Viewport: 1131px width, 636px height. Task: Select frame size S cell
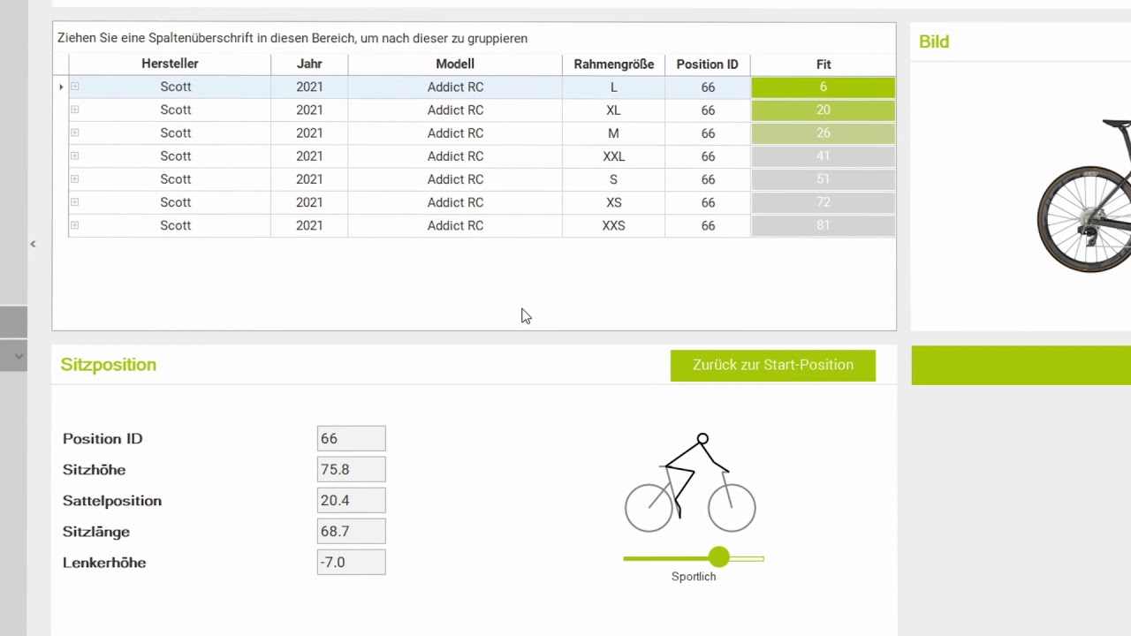[613, 178]
